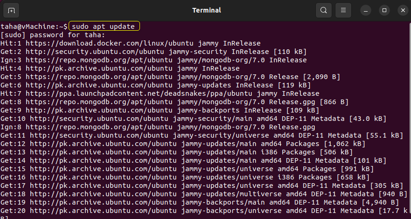Click Get:2 jammy-security InRelease line
The width and height of the screenshot is (411, 219).
click(x=153, y=52)
